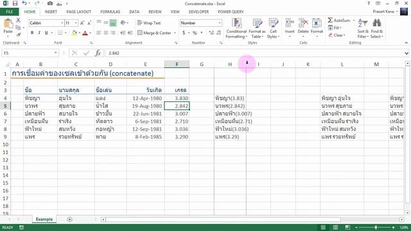Toggle Wrap Text
Image resolution: width=411 pixels, height=231 pixels.
(148, 23)
